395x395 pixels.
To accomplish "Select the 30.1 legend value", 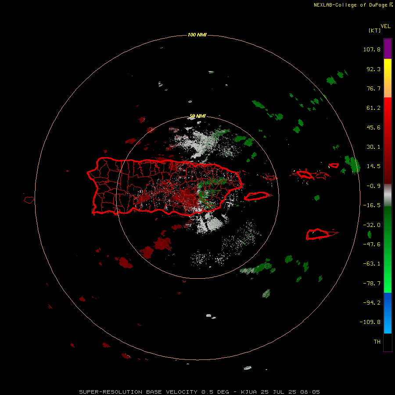I will pyautogui.click(x=373, y=147).
